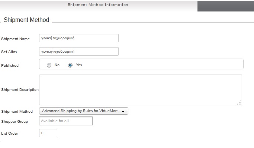Click the Shopper Group label
The image size is (254, 148).
(x=15, y=122)
